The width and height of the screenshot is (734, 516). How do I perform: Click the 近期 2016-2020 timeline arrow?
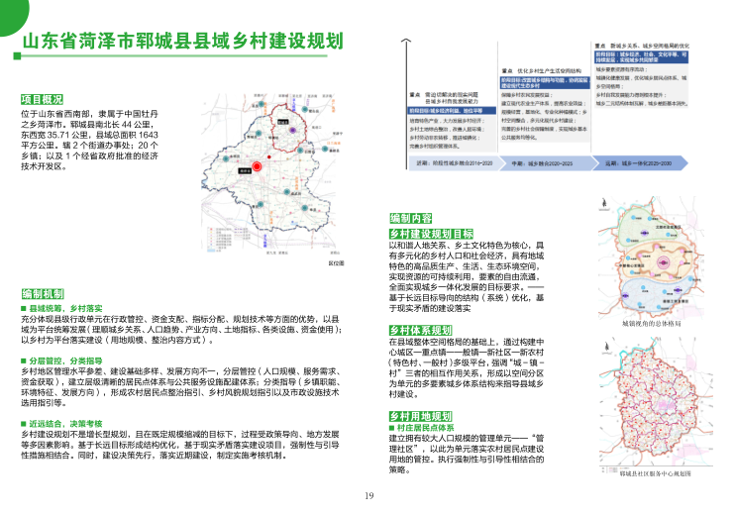455,163
